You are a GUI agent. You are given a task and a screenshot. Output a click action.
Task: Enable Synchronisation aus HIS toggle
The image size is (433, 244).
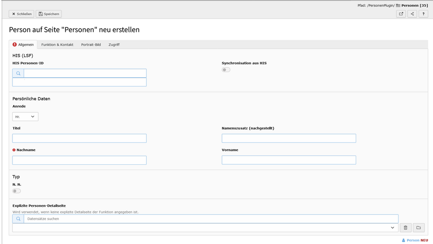click(x=226, y=70)
